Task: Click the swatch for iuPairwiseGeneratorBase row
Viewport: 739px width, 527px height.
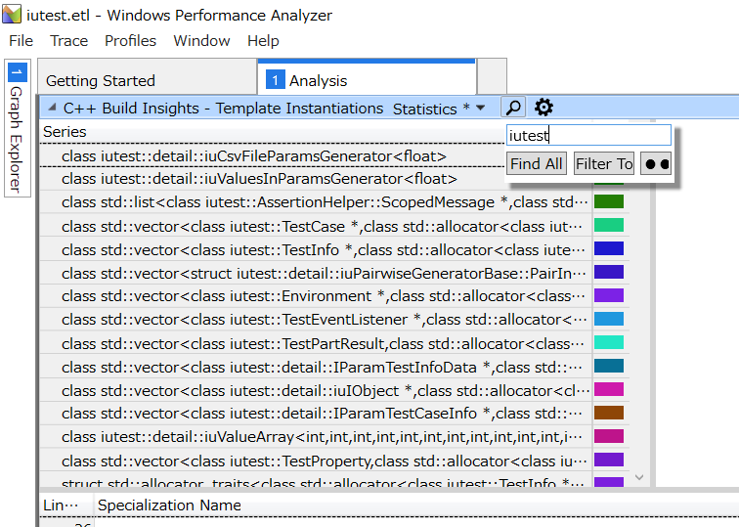Action: [608, 272]
